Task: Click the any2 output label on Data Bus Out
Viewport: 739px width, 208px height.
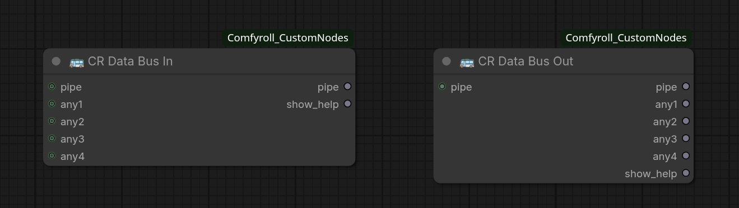Action: pyautogui.click(x=665, y=122)
